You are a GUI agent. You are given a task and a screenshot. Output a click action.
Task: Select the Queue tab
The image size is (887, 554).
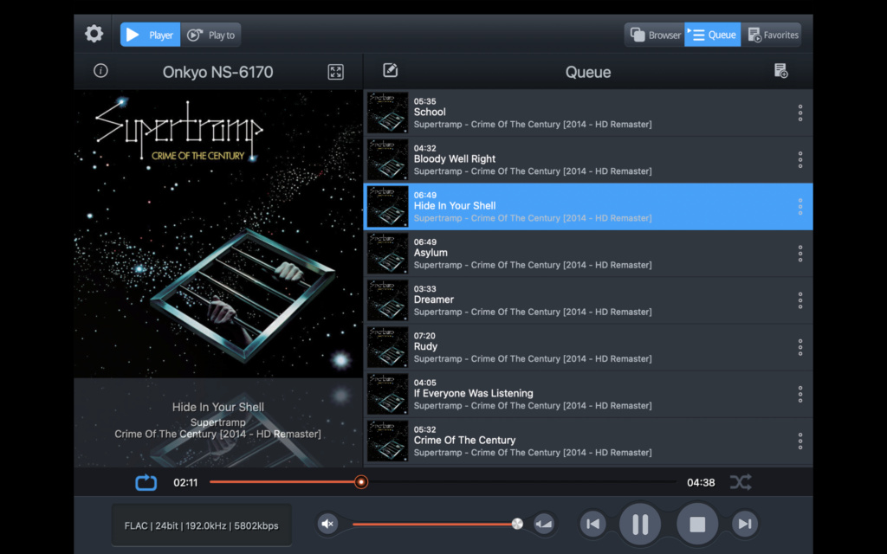tap(712, 35)
